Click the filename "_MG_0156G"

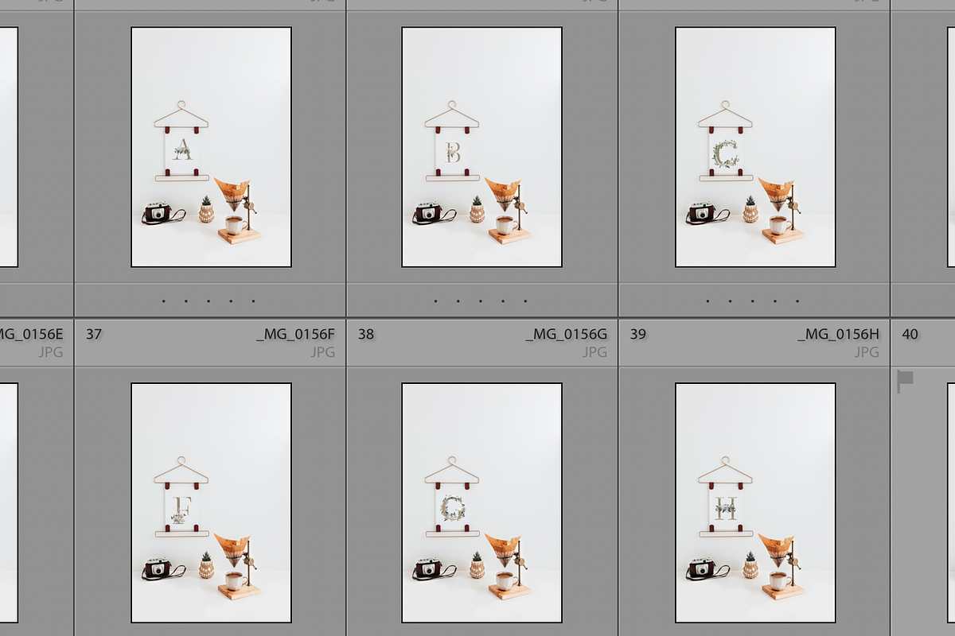click(566, 335)
